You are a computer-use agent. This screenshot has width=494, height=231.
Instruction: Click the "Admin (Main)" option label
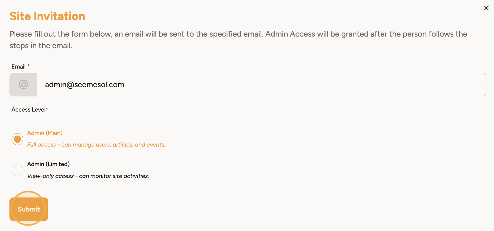[45, 133]
